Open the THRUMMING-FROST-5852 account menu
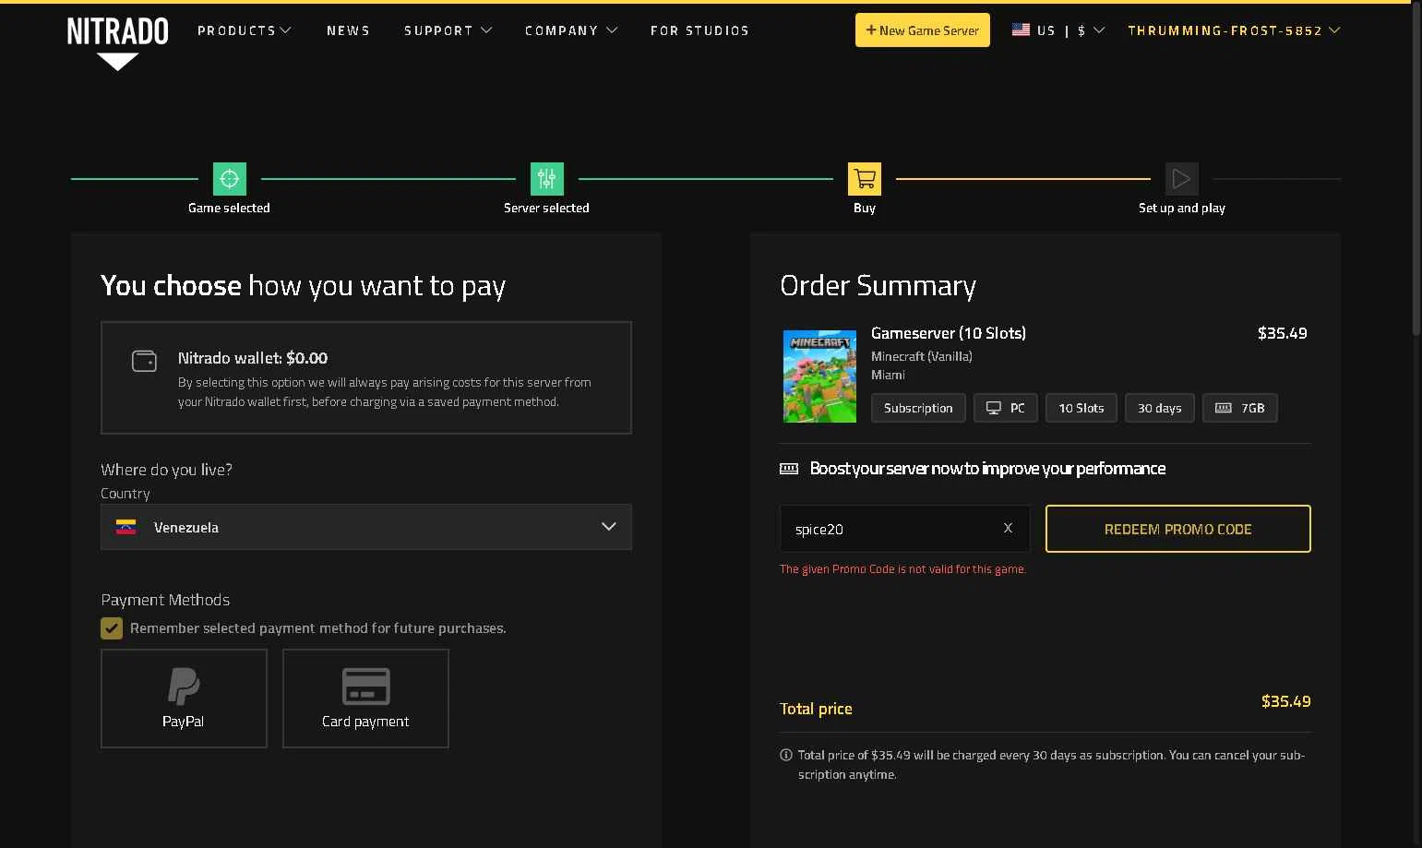The width and height of the screenshot is (1422, 848). point(1234,30)
